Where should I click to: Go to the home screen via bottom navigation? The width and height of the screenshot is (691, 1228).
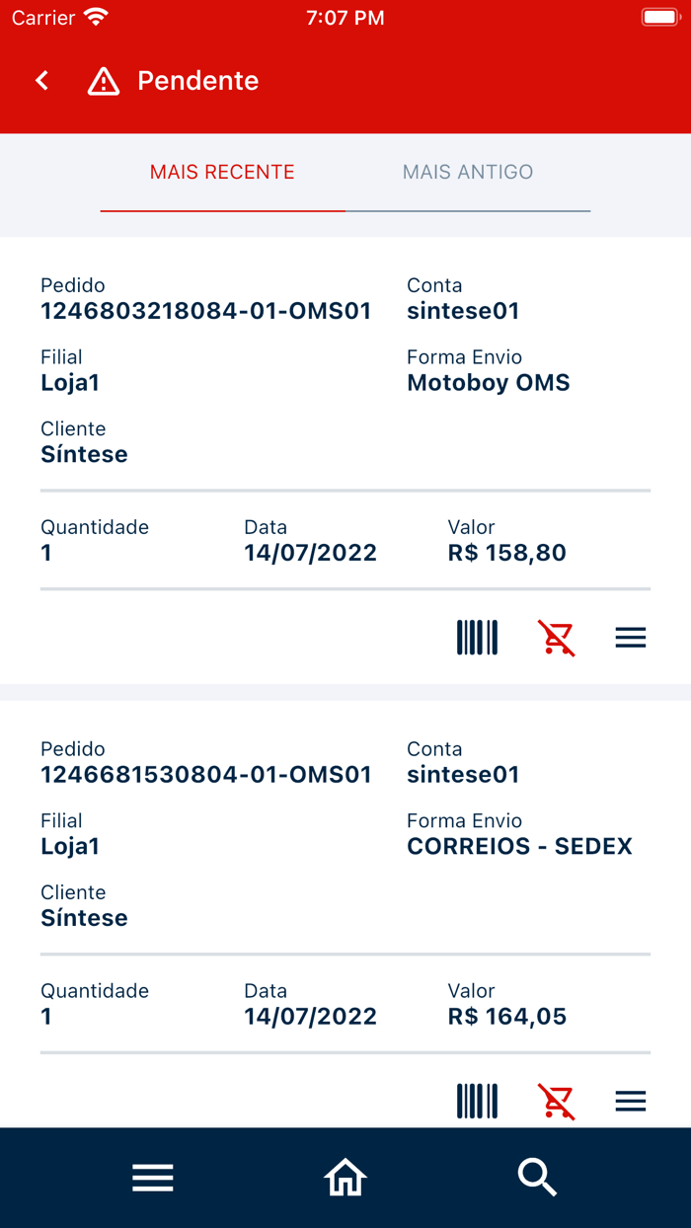(345, 1177)
